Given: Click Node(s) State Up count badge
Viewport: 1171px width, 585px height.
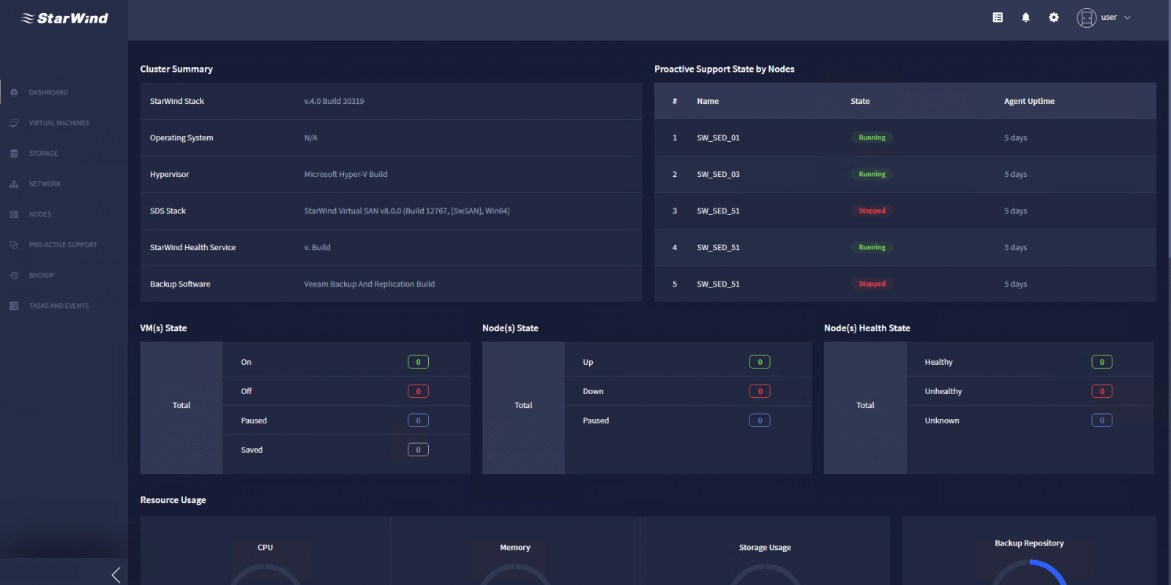Looking at the screenshot, I should coord(760,362).
